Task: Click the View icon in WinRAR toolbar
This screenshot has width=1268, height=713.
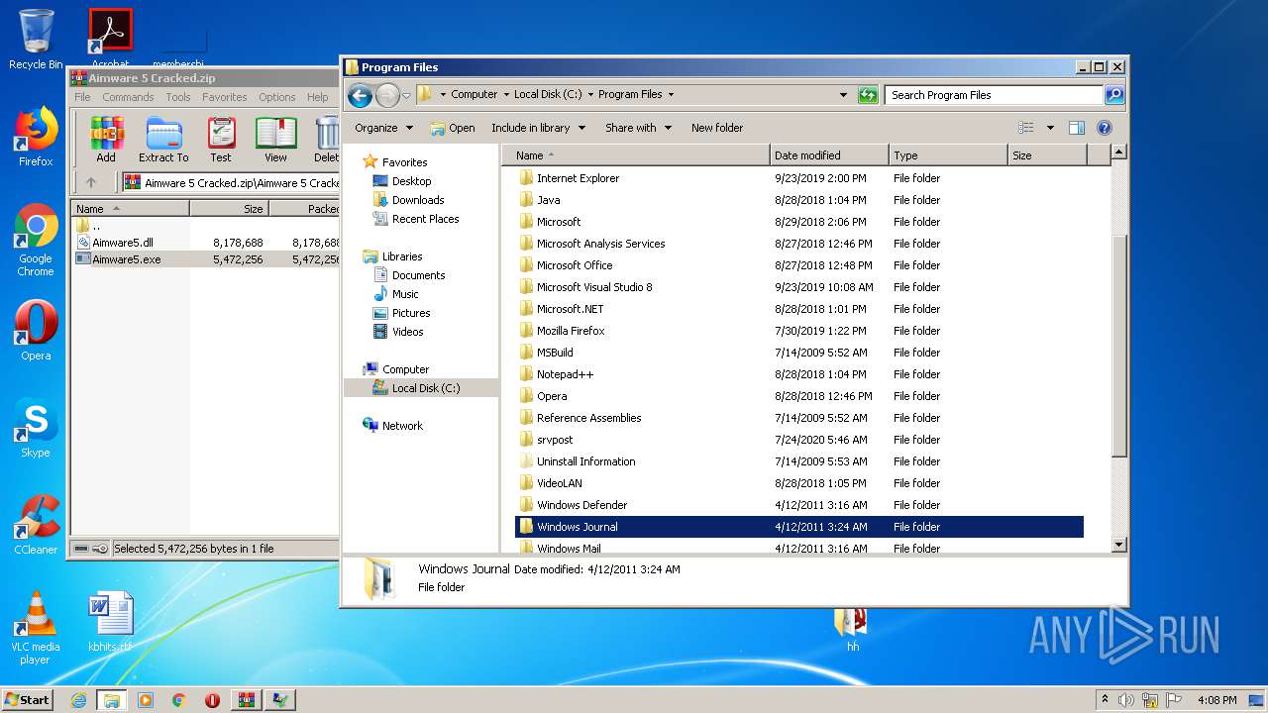Action: [x=276, y=140]
